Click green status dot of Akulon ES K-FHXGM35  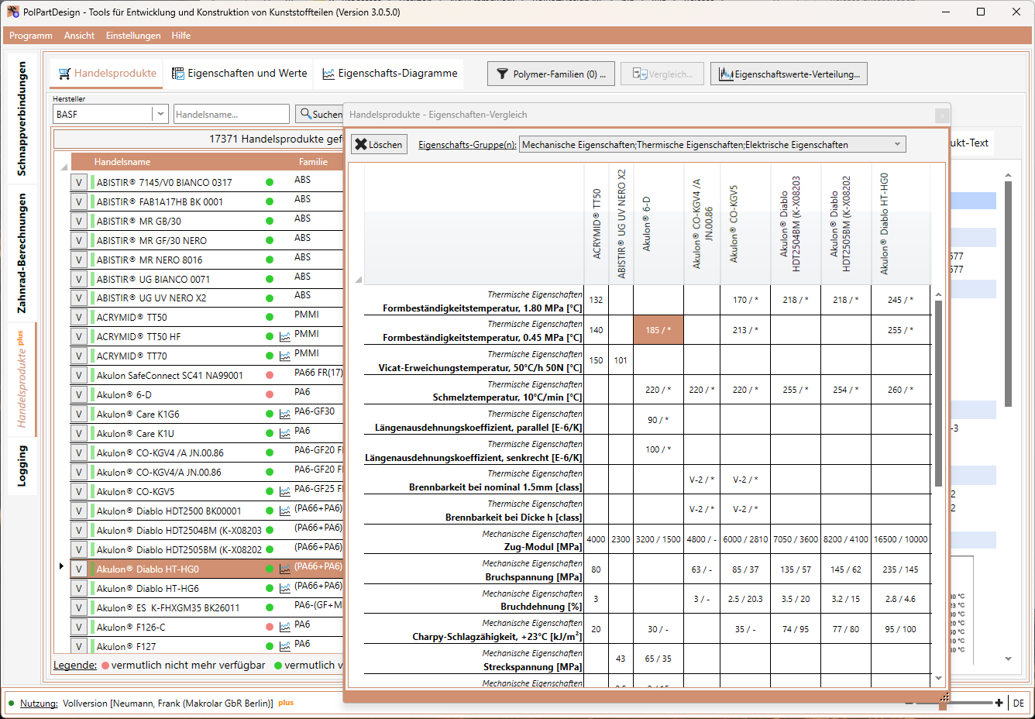click(270, 608)
